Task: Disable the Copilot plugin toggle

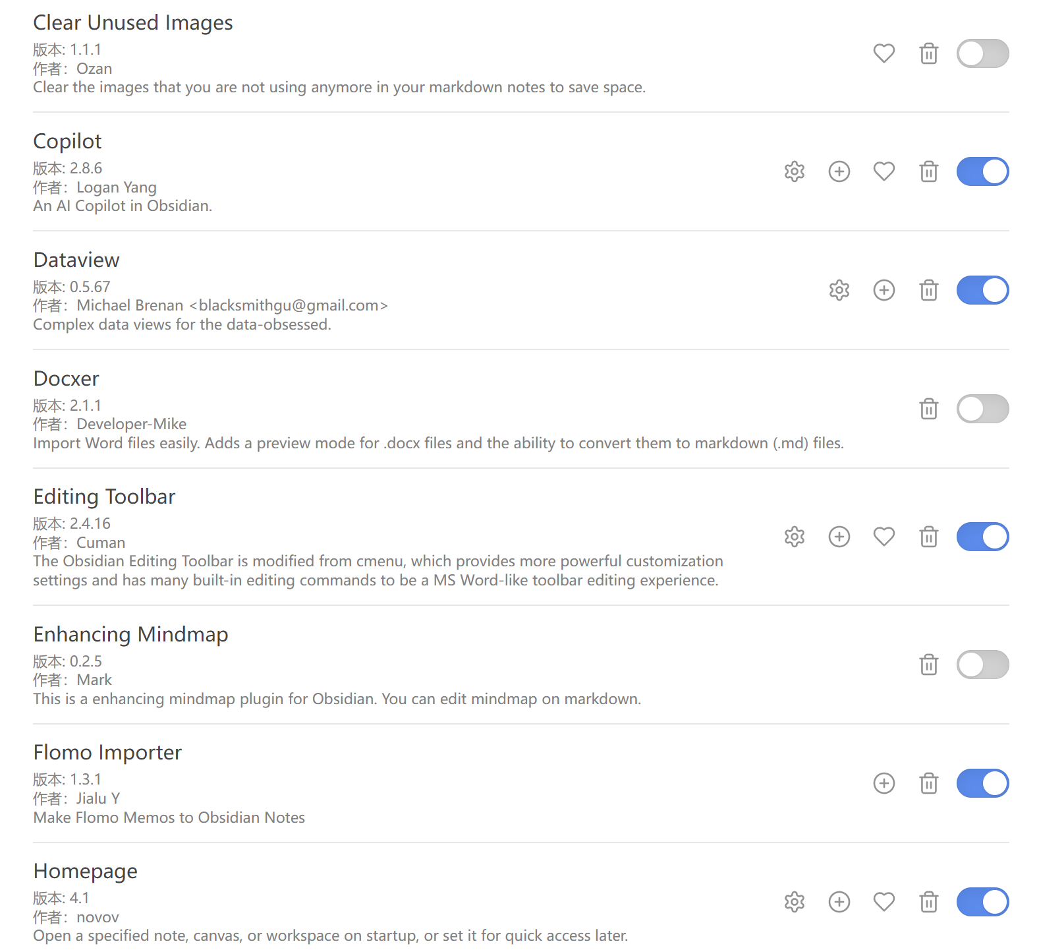Action: [982, 171]
